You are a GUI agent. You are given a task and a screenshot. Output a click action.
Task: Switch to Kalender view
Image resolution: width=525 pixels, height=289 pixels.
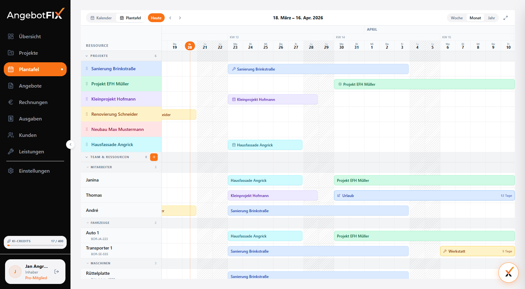coord(101,18)
